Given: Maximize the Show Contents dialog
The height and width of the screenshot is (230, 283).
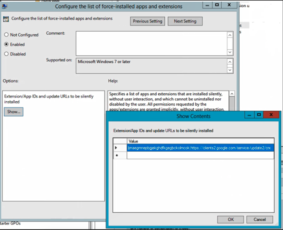Looking at the screenshot, I should click(259, 115).
